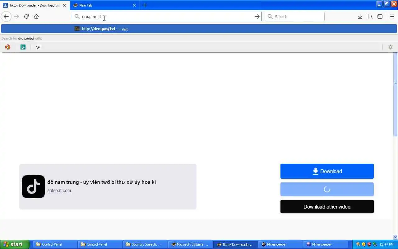Click the blue Download button
This screenshot has width=398, height=249.
327,171
